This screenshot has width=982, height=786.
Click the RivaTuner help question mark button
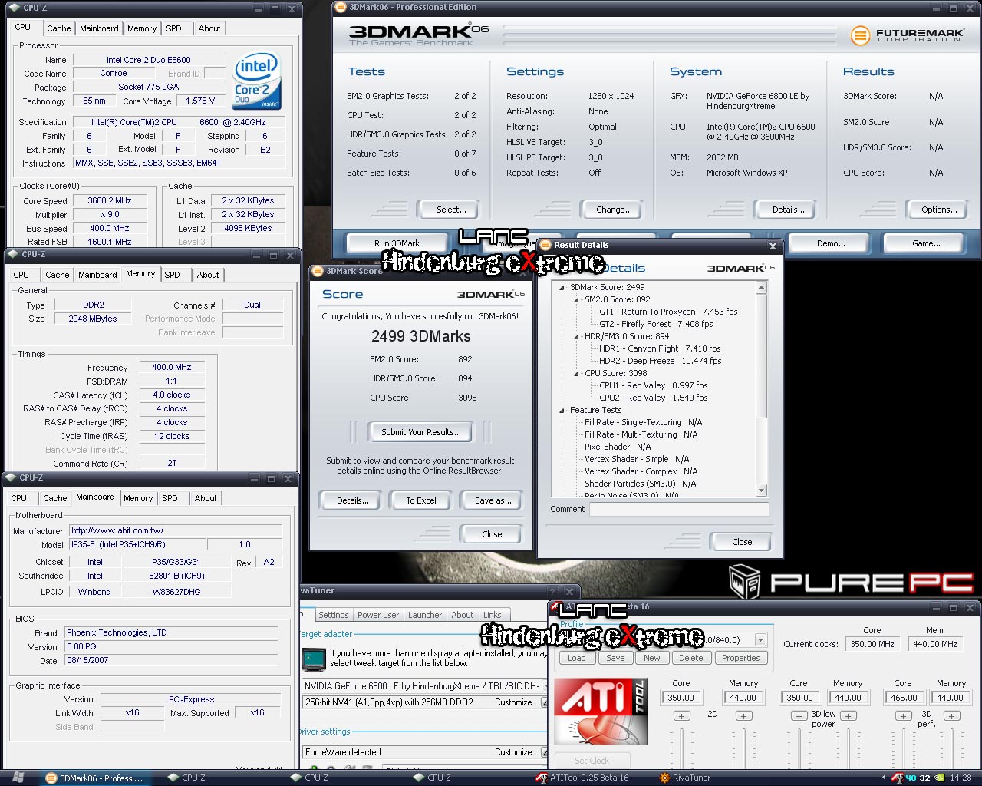[x=552, y=592]
